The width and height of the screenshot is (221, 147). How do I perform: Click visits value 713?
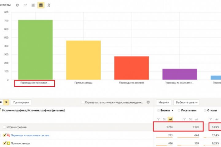[170, 135]
